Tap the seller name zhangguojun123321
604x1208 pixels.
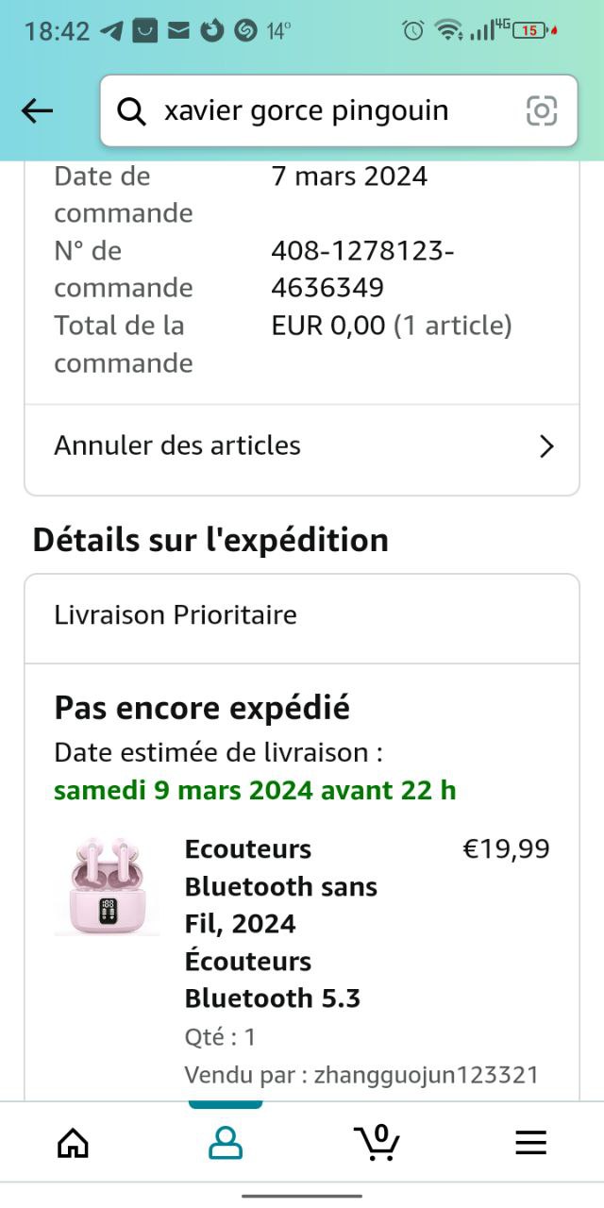point(426,1074)
